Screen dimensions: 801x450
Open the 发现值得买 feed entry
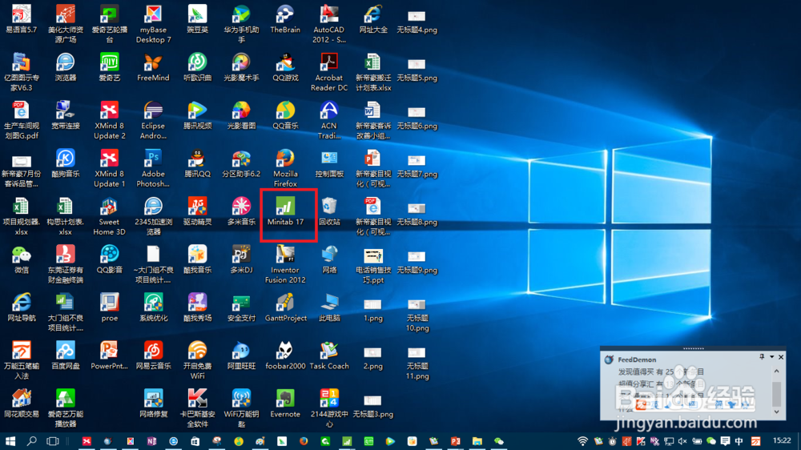(661, 372)
